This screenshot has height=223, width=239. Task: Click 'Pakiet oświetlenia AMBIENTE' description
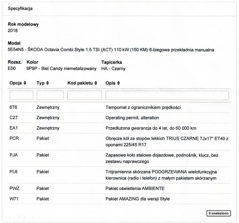coord(135,188)
